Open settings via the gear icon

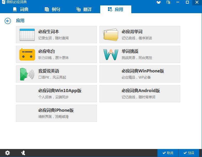click(x=8, y=153)
